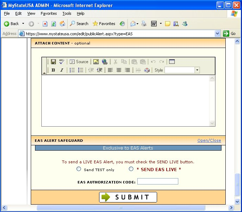Insert a hyperlink with the globe-link icon
242x212 pixels.
click(105, 62)
